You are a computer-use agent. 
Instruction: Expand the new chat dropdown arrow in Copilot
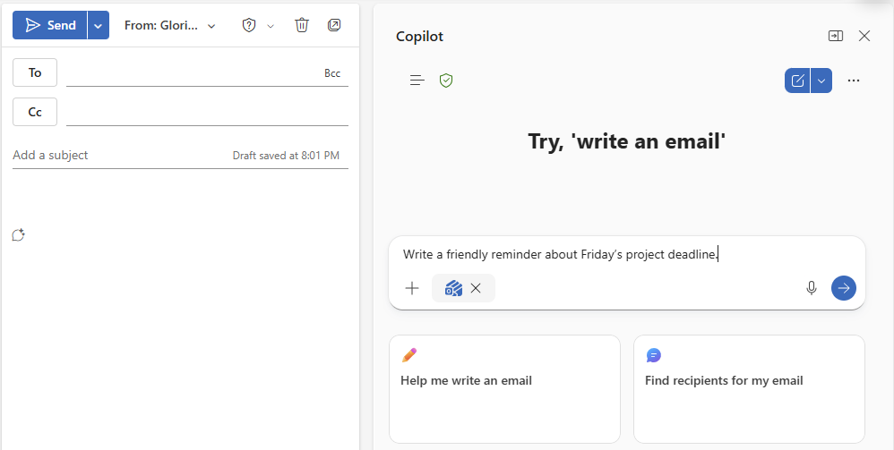821,81
